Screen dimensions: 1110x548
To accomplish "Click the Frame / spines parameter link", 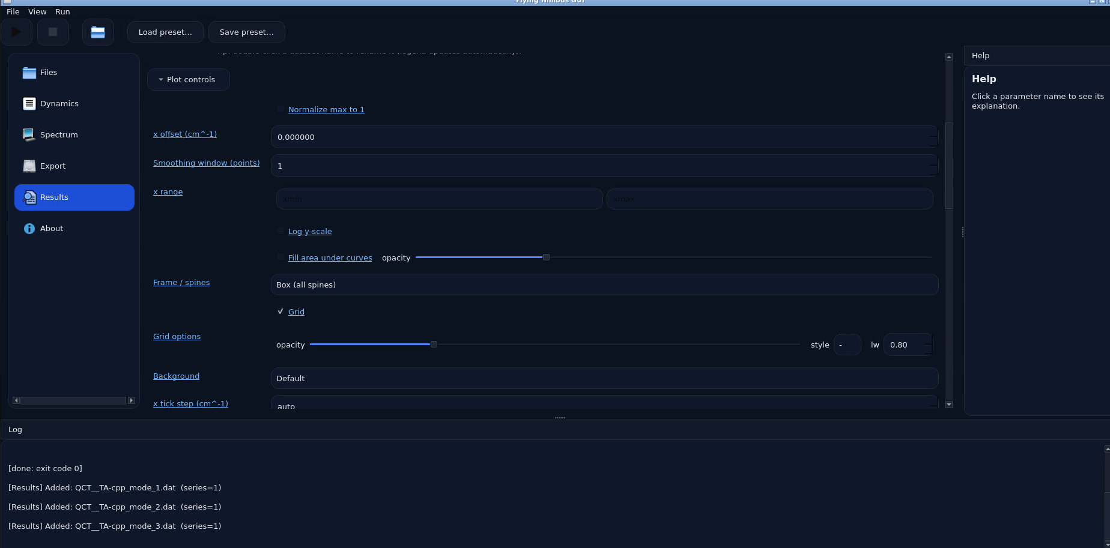I will (181, 282).
